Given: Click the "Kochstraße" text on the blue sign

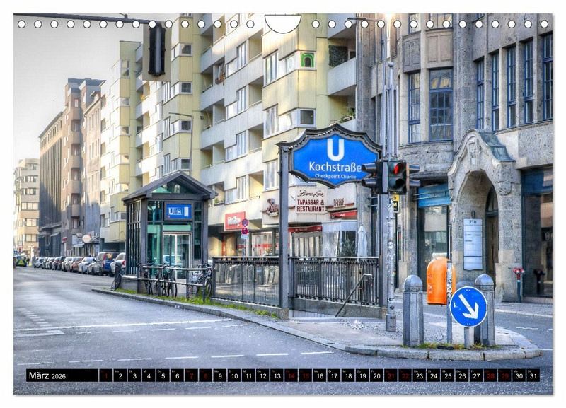Looking at the screenshot, I should 335,167.
